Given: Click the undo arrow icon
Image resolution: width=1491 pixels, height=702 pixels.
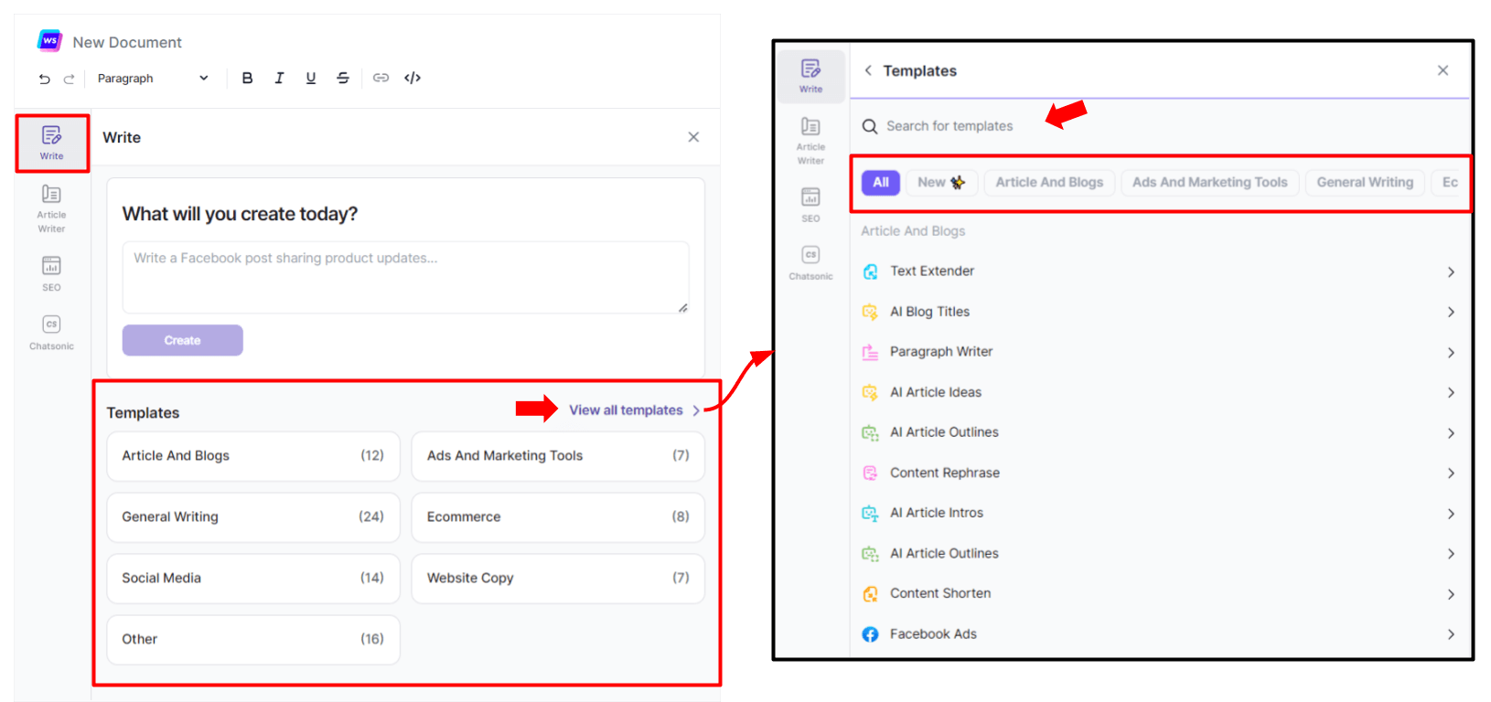Looking at the screenshot, I should (x=44, y=80).
